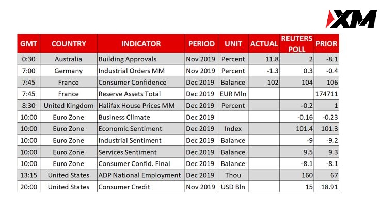Click the ACTUAL column header
Viewport: 382px width, 198px height.
pyautogui.click(x=264, y=43)
